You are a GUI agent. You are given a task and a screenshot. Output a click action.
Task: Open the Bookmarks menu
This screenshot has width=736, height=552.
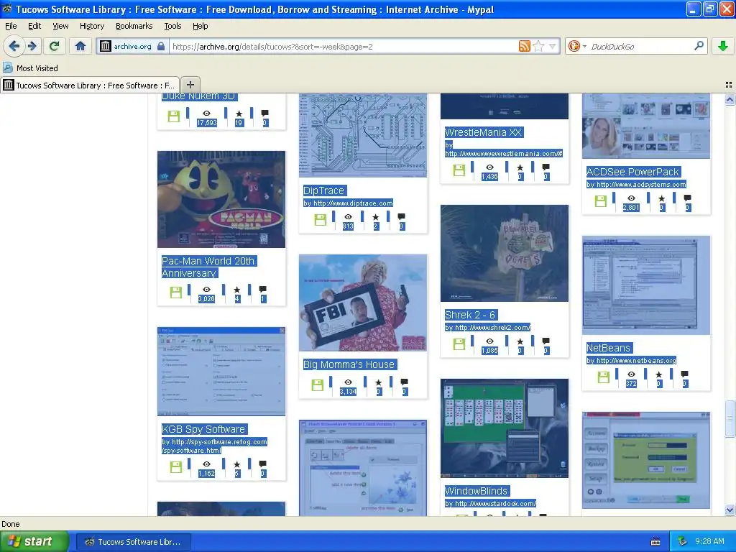tap(134, 26)
